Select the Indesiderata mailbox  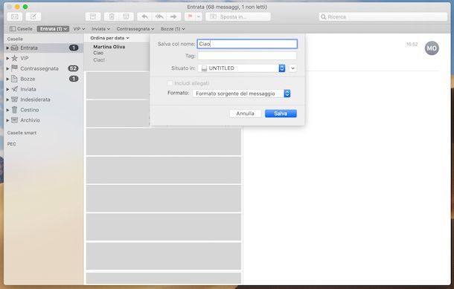43,100
